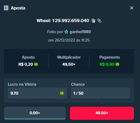
Task: Click the Multiplicador 49,50× value
Action: click(69, 64)
